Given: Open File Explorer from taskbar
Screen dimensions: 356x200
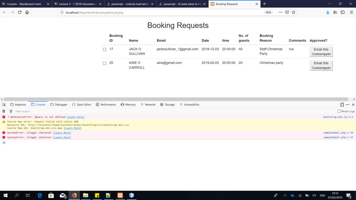Looking at the screenshot, I should [x=85, y=195].
